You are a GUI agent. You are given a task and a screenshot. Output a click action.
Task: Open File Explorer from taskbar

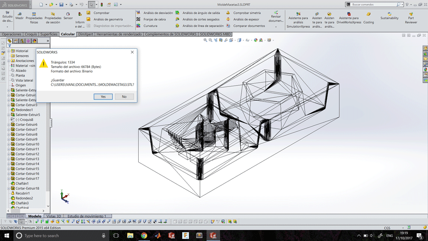point(130,235)
